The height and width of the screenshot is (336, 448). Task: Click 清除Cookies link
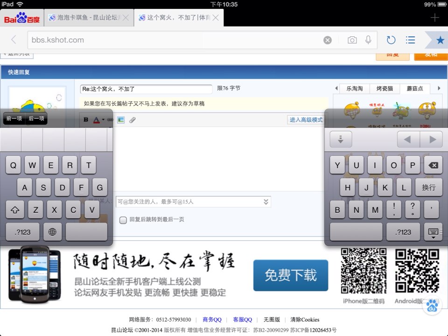305,320
